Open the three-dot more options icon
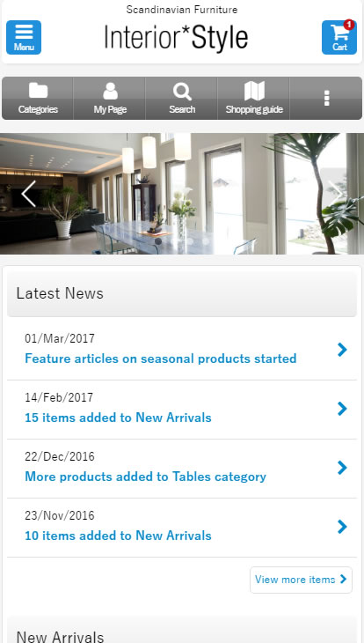The width and height of the screenshot is (364, 643). coord(326,99)
